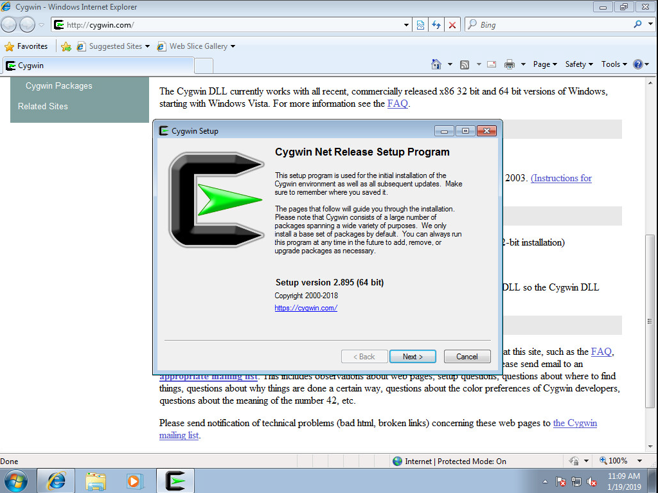Open the Tools menu

614,64
